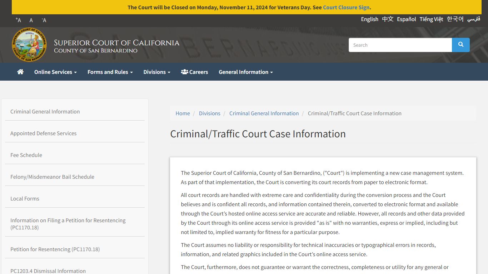The image size is (488, 274).
Task: Click the blue search magnifier button
Action: click(461, 45)
